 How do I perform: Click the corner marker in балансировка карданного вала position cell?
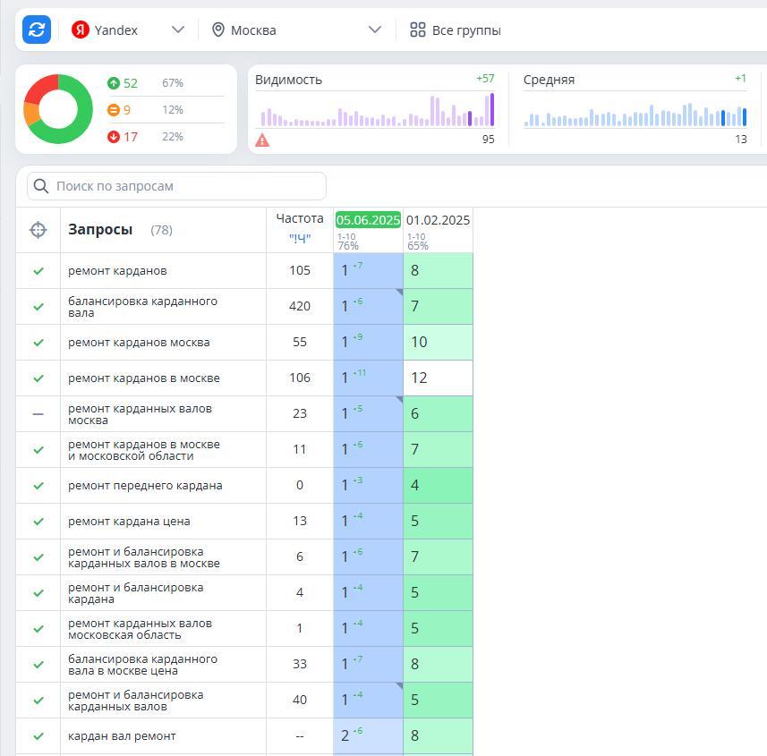click(400, 292)
